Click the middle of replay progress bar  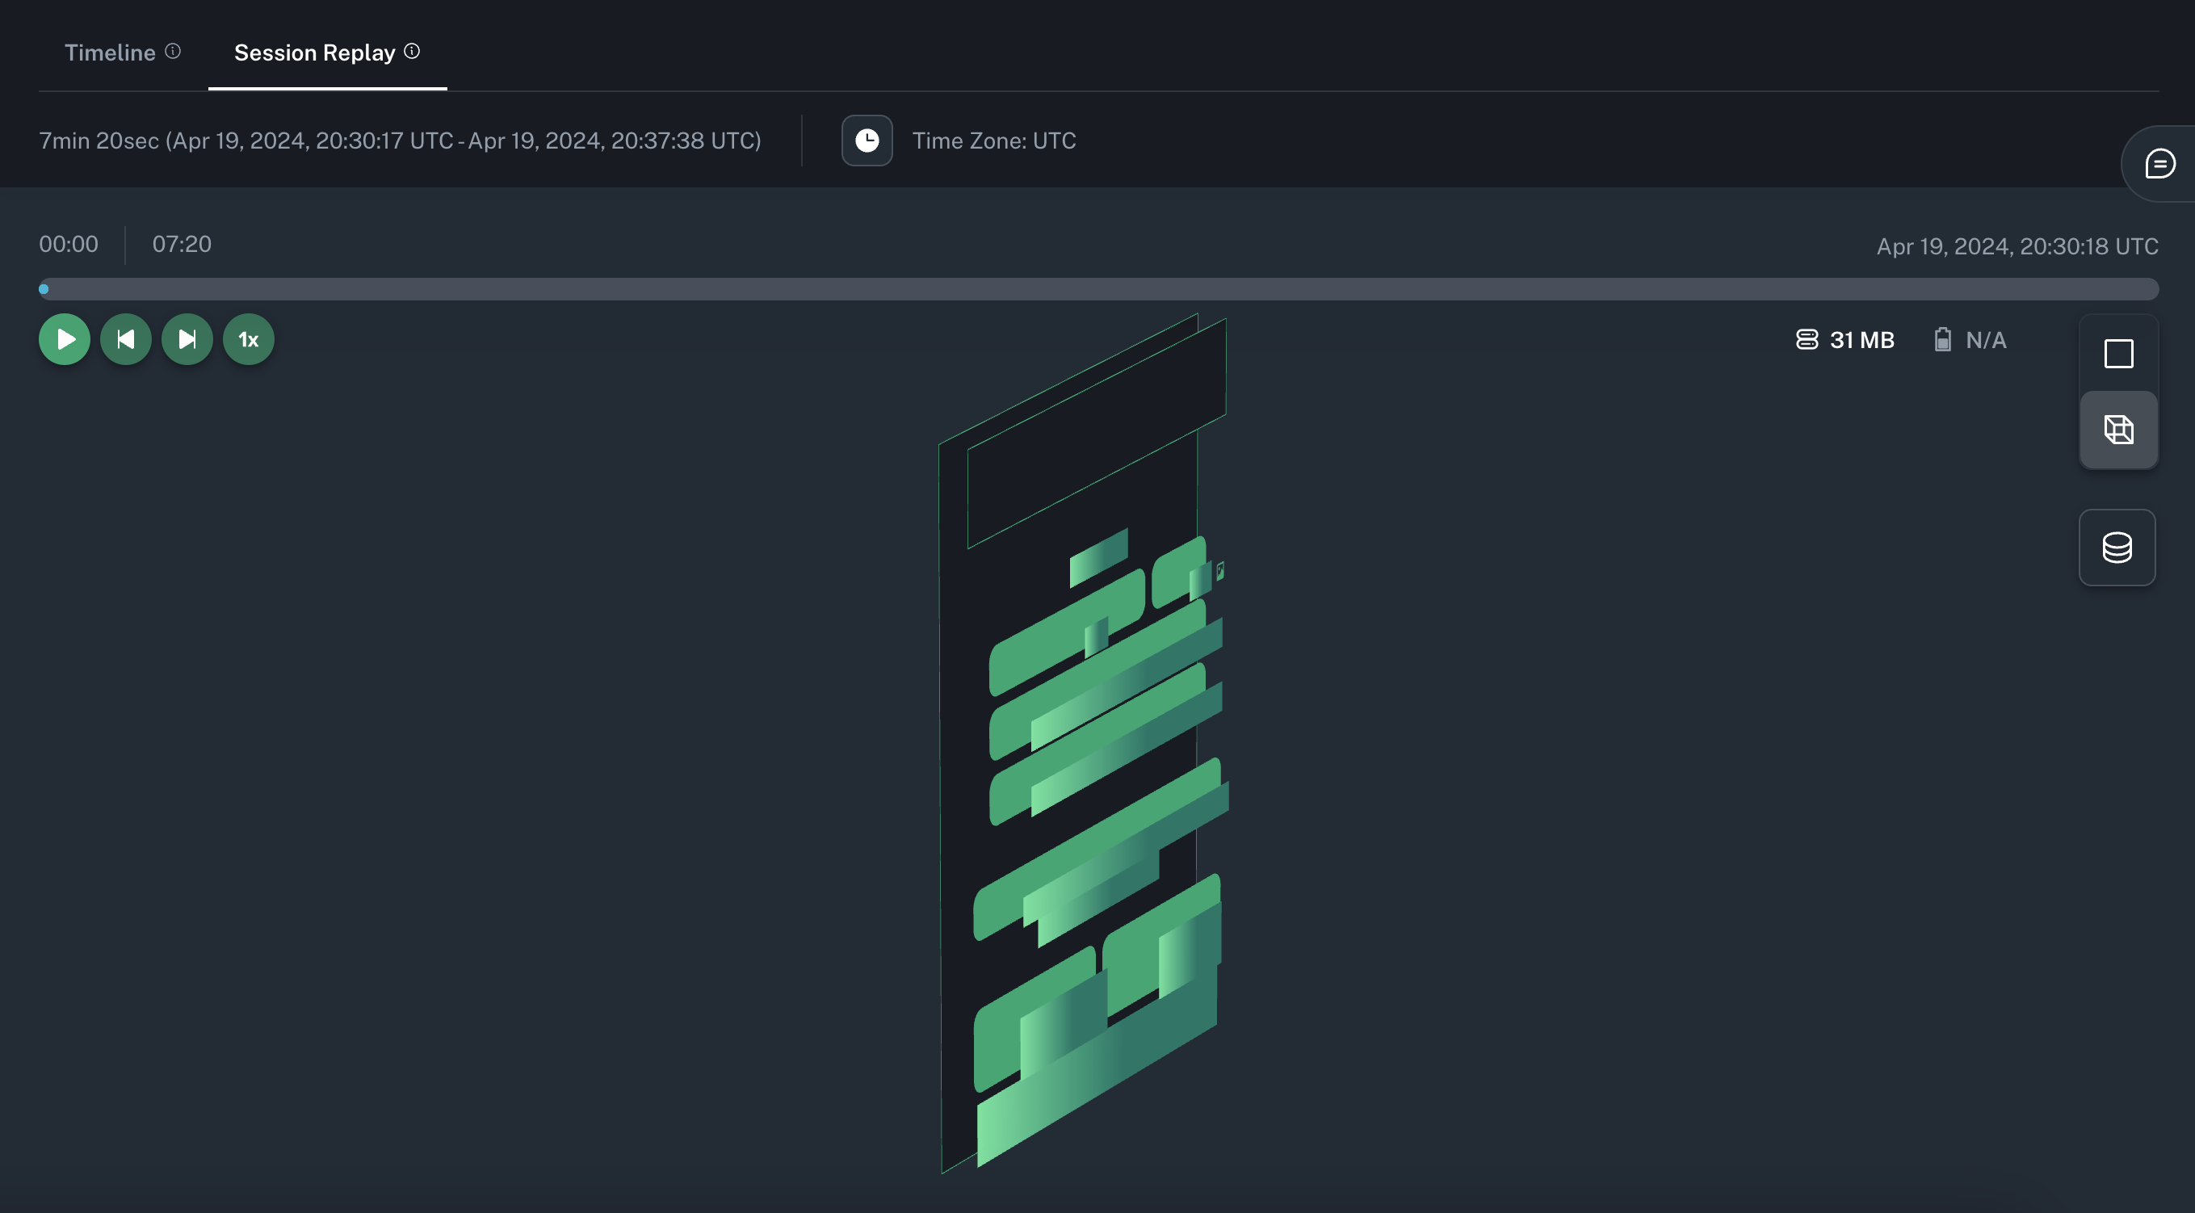point(1098,290)
